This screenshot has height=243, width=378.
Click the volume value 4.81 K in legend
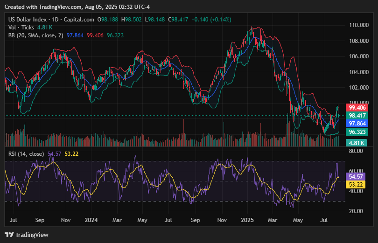pos(45,28)
